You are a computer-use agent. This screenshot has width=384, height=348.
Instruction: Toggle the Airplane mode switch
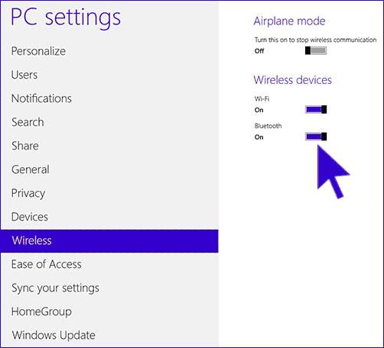316,50
